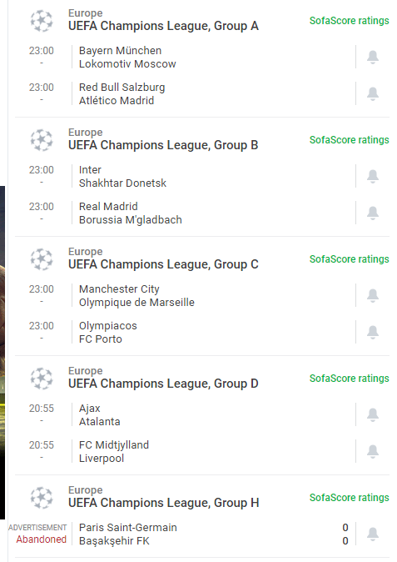Enable alerts for Inter vs Shakhtar Donetsk
The image size is (397, 562).
pyautogui.click(x=373, y=176)
